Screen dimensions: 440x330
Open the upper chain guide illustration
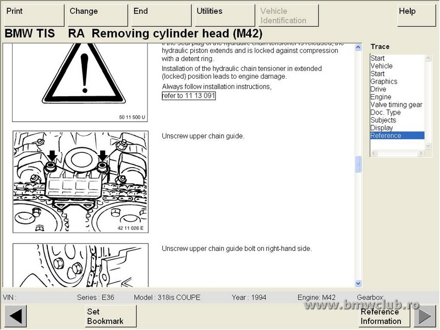click(x=80, y=181)
